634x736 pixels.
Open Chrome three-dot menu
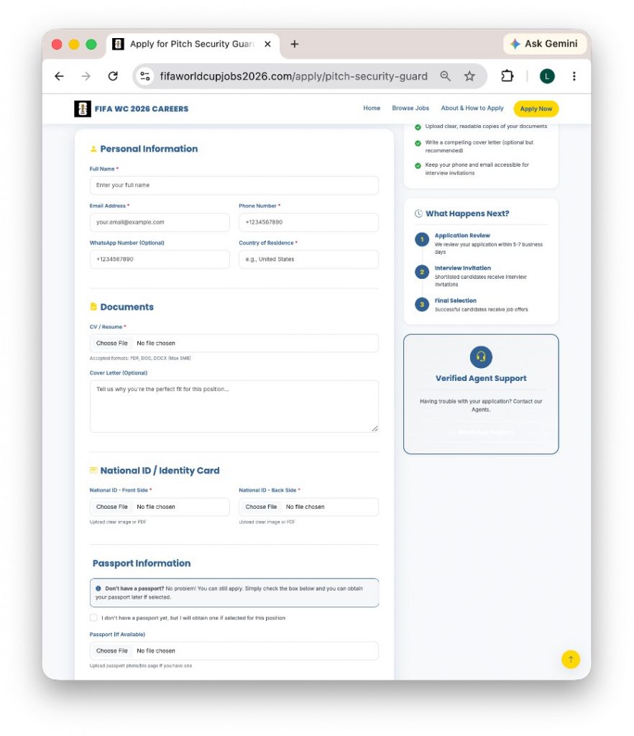[x=574, y=76]
